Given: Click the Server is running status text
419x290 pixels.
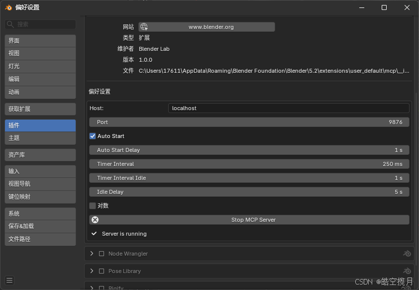Looking at the screenshot, I should 124,234.
